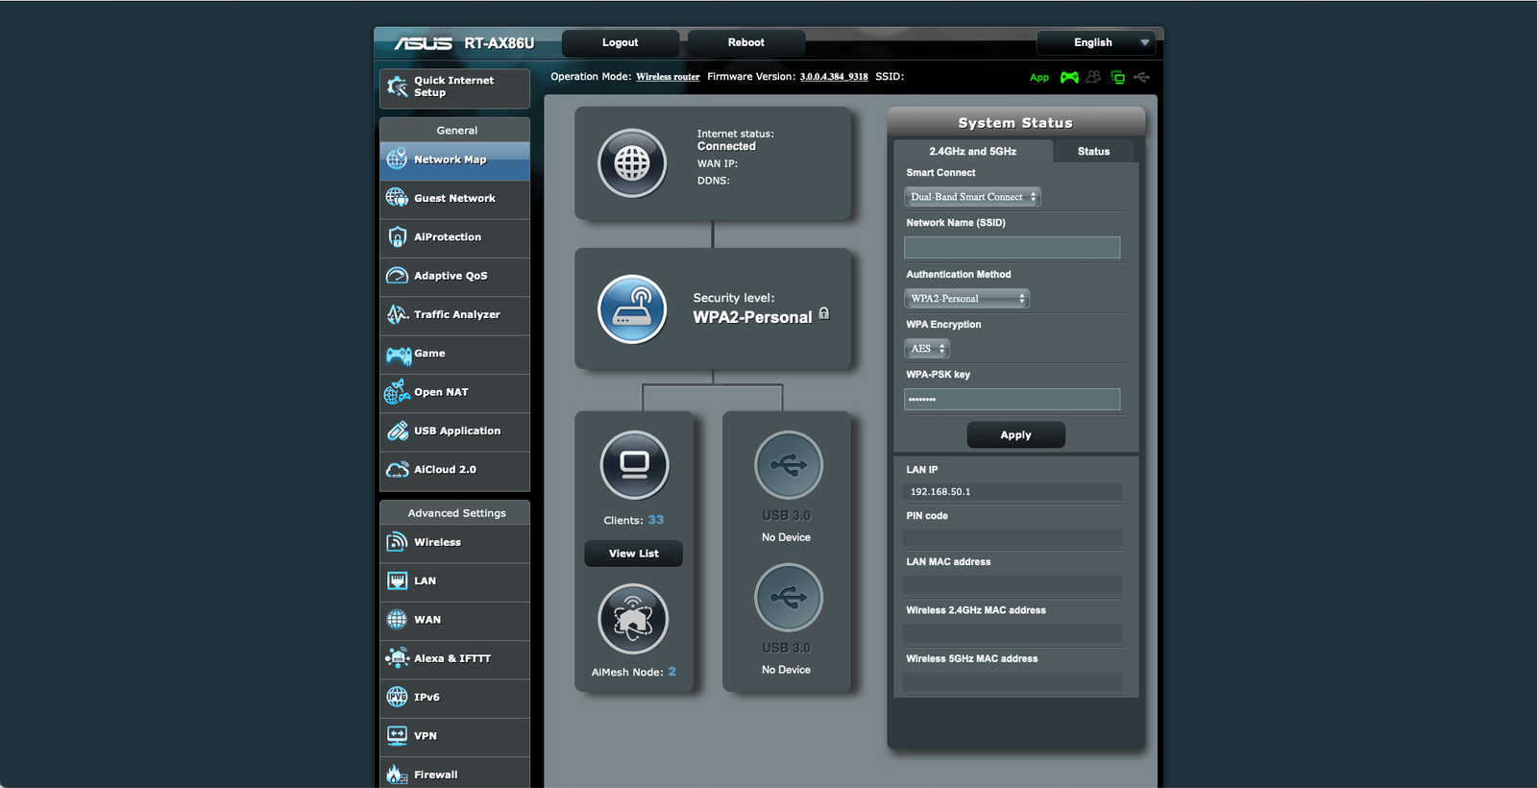
Task: Click the View List button
Action: (634, 554)
